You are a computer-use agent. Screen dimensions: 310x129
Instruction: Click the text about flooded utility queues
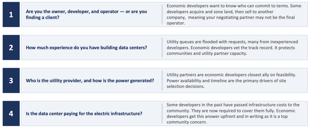232,47
